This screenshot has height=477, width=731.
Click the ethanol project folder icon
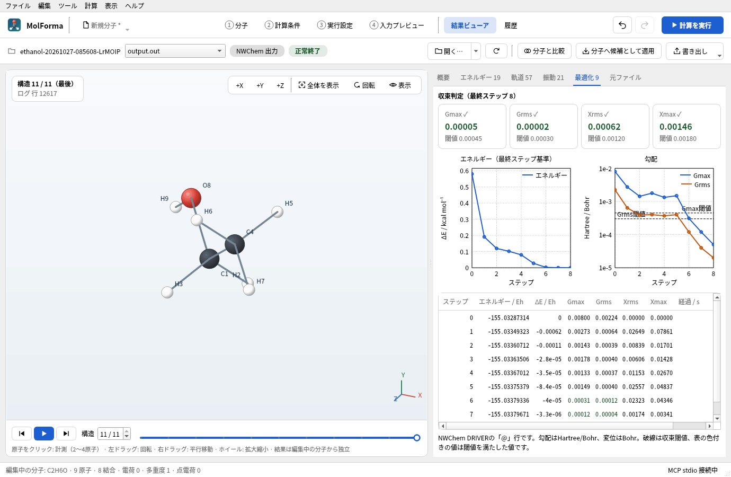(12, 51)
